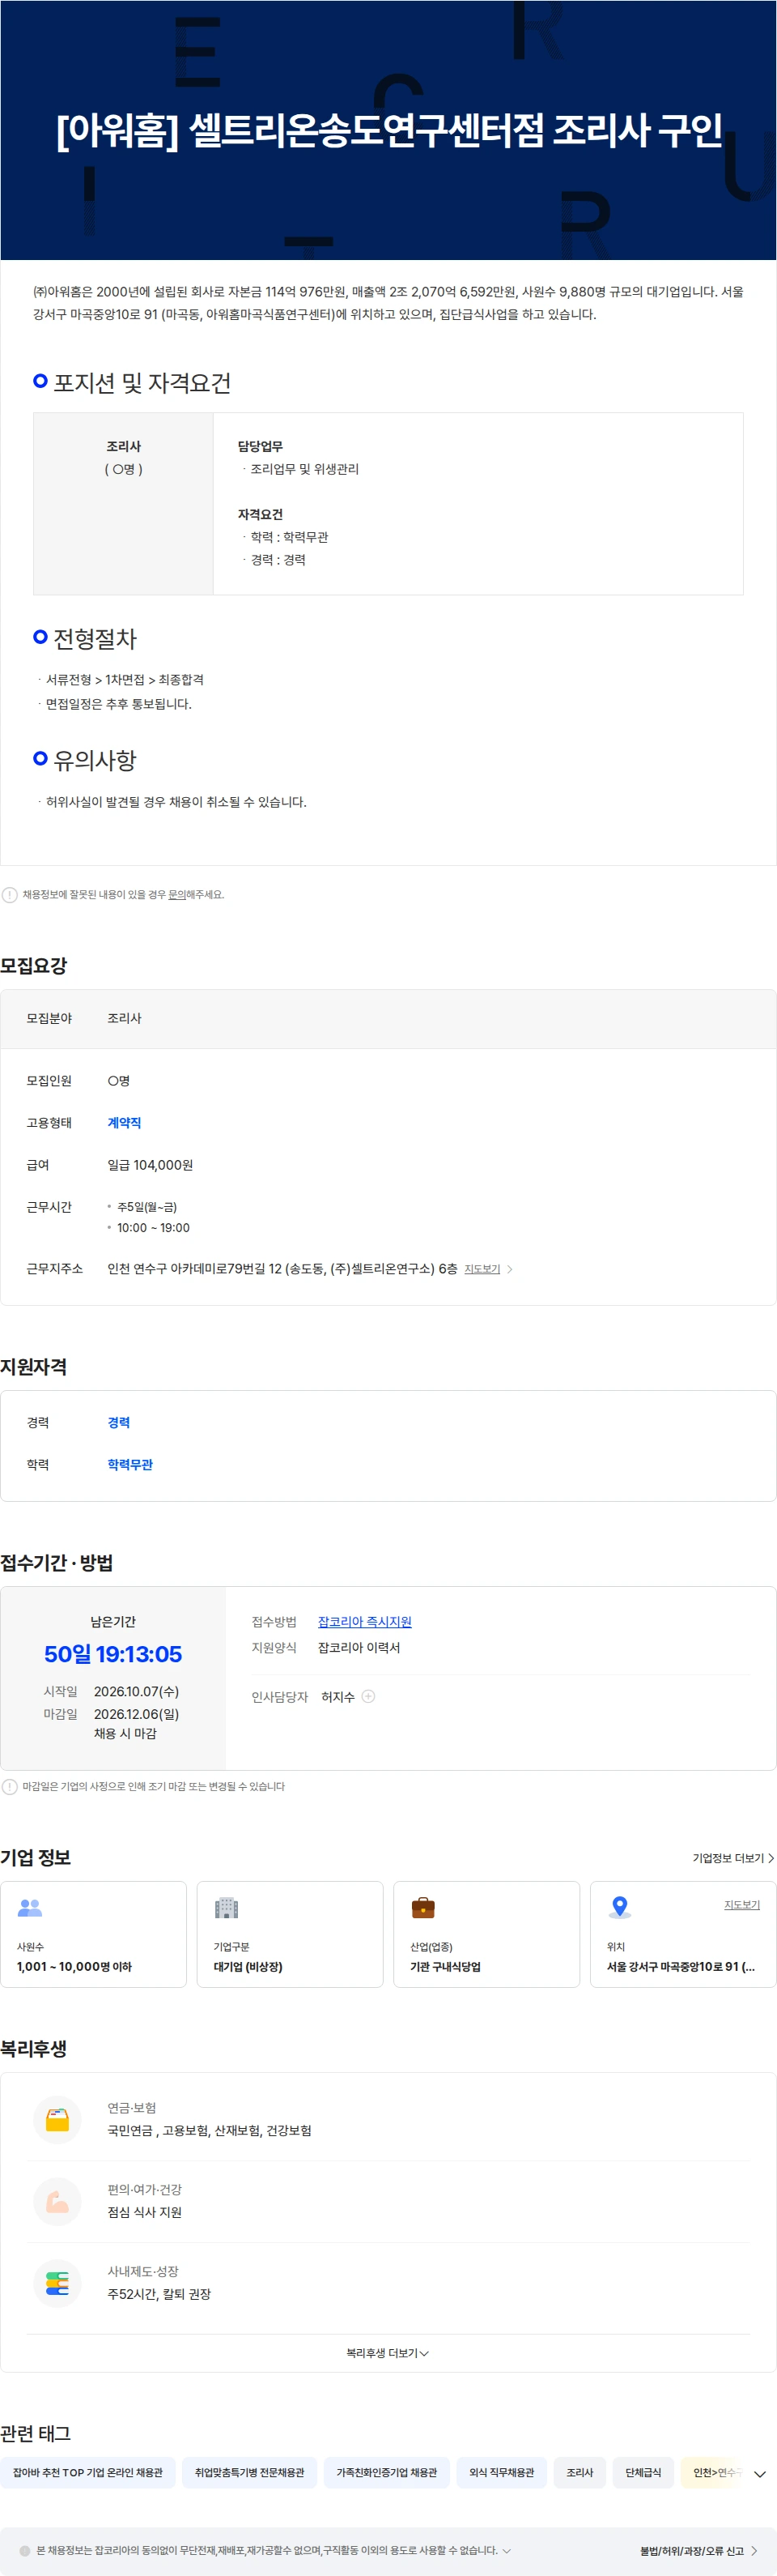Viewport: 777px width, 2576px height.
Task: Click the 경력 qualification link
Action: coord(119,1422)
